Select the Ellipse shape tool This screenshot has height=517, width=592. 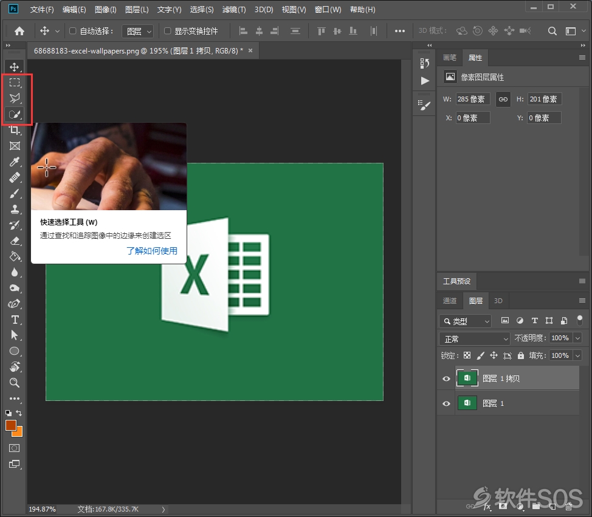point(15,351)
